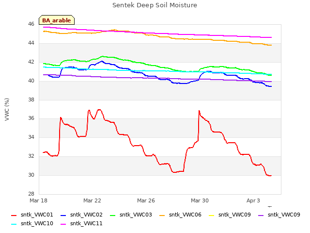Click the 34 y-axis tick label
Image resolution: width=310 pixels, height=233 pixels.
(x=31, y=137)
